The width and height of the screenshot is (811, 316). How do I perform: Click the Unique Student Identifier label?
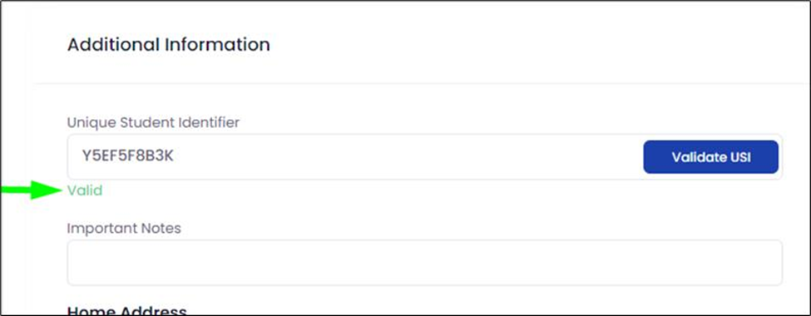[x=154, y=122]
